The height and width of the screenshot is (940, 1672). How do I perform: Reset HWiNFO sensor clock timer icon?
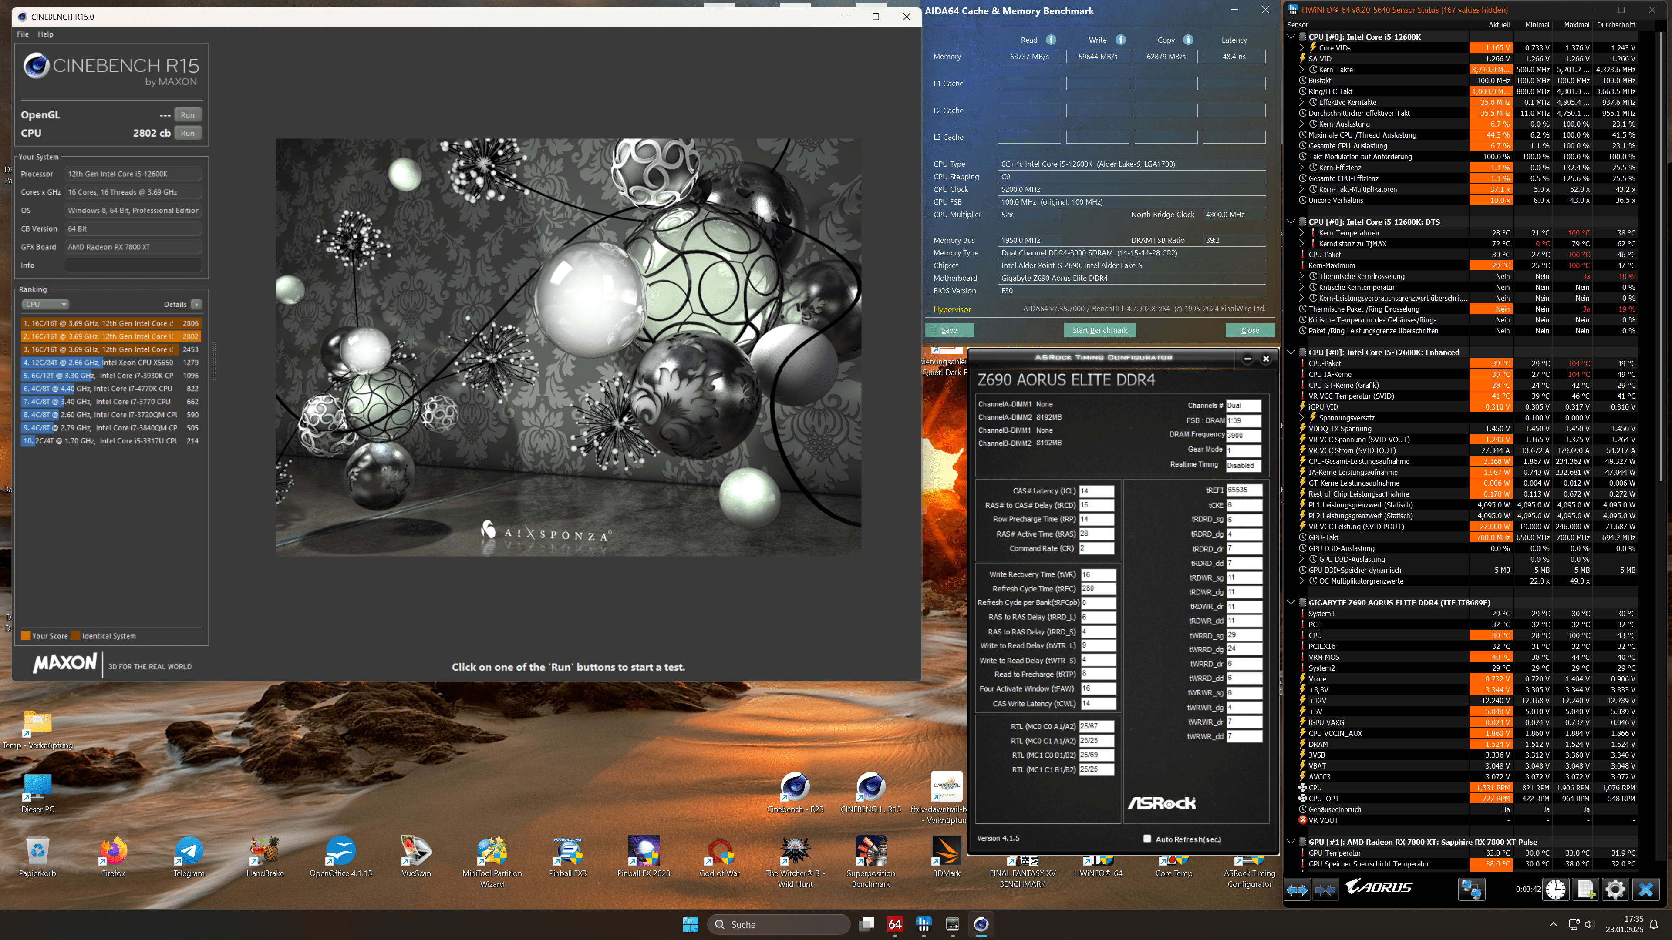pos(1556,890)
